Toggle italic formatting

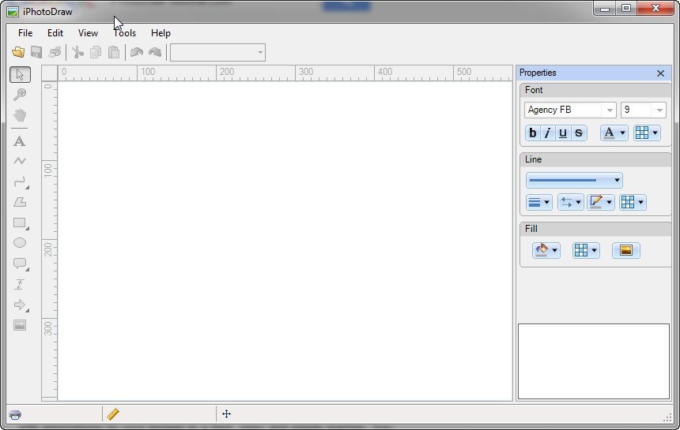(x=548, y=133)
